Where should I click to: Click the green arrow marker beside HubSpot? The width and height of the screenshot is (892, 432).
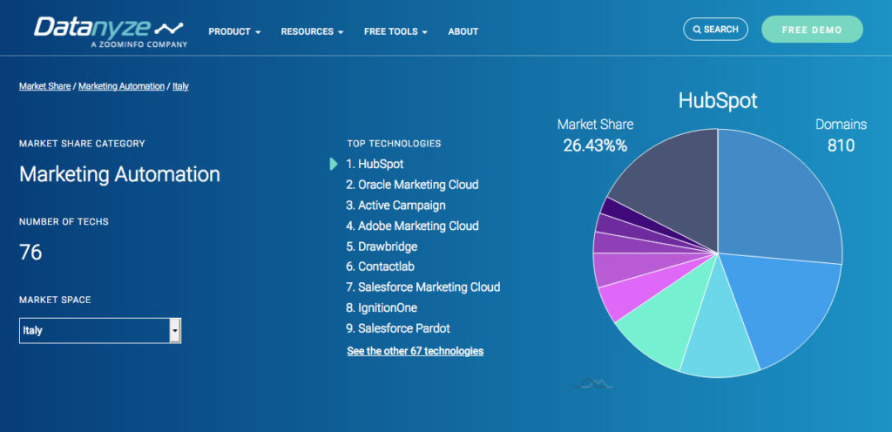click(334, 164)
